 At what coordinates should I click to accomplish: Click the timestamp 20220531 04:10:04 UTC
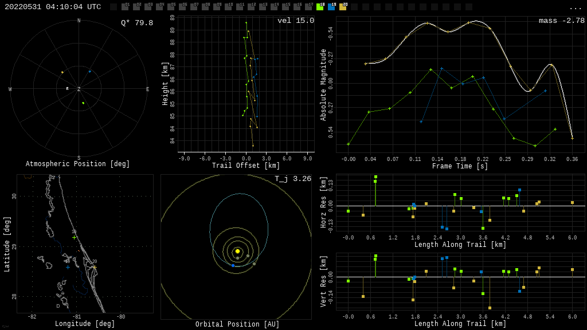53,7
